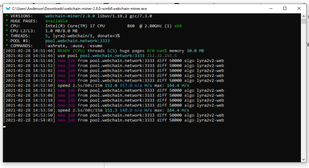Click the timestamp 2021-02-28 14:51:52
This screenshot has height=168, width=309.
29,66
